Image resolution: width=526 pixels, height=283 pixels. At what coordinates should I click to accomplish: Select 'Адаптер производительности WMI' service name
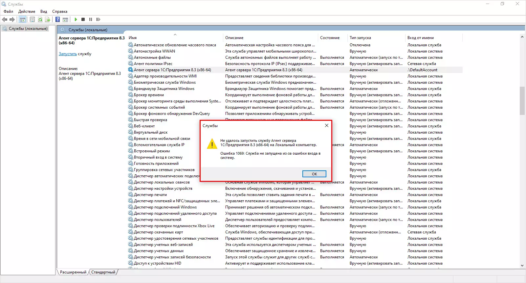pos(165,76)
